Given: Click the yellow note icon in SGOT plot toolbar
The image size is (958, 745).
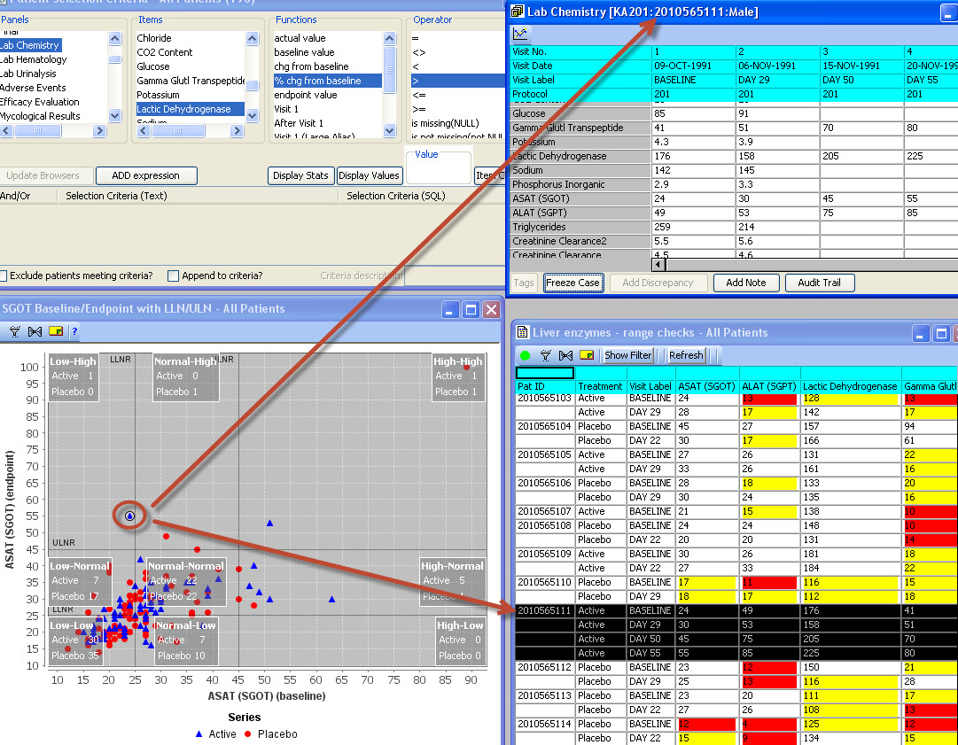Looking at the screenshot, I should (x=56, y=331).
